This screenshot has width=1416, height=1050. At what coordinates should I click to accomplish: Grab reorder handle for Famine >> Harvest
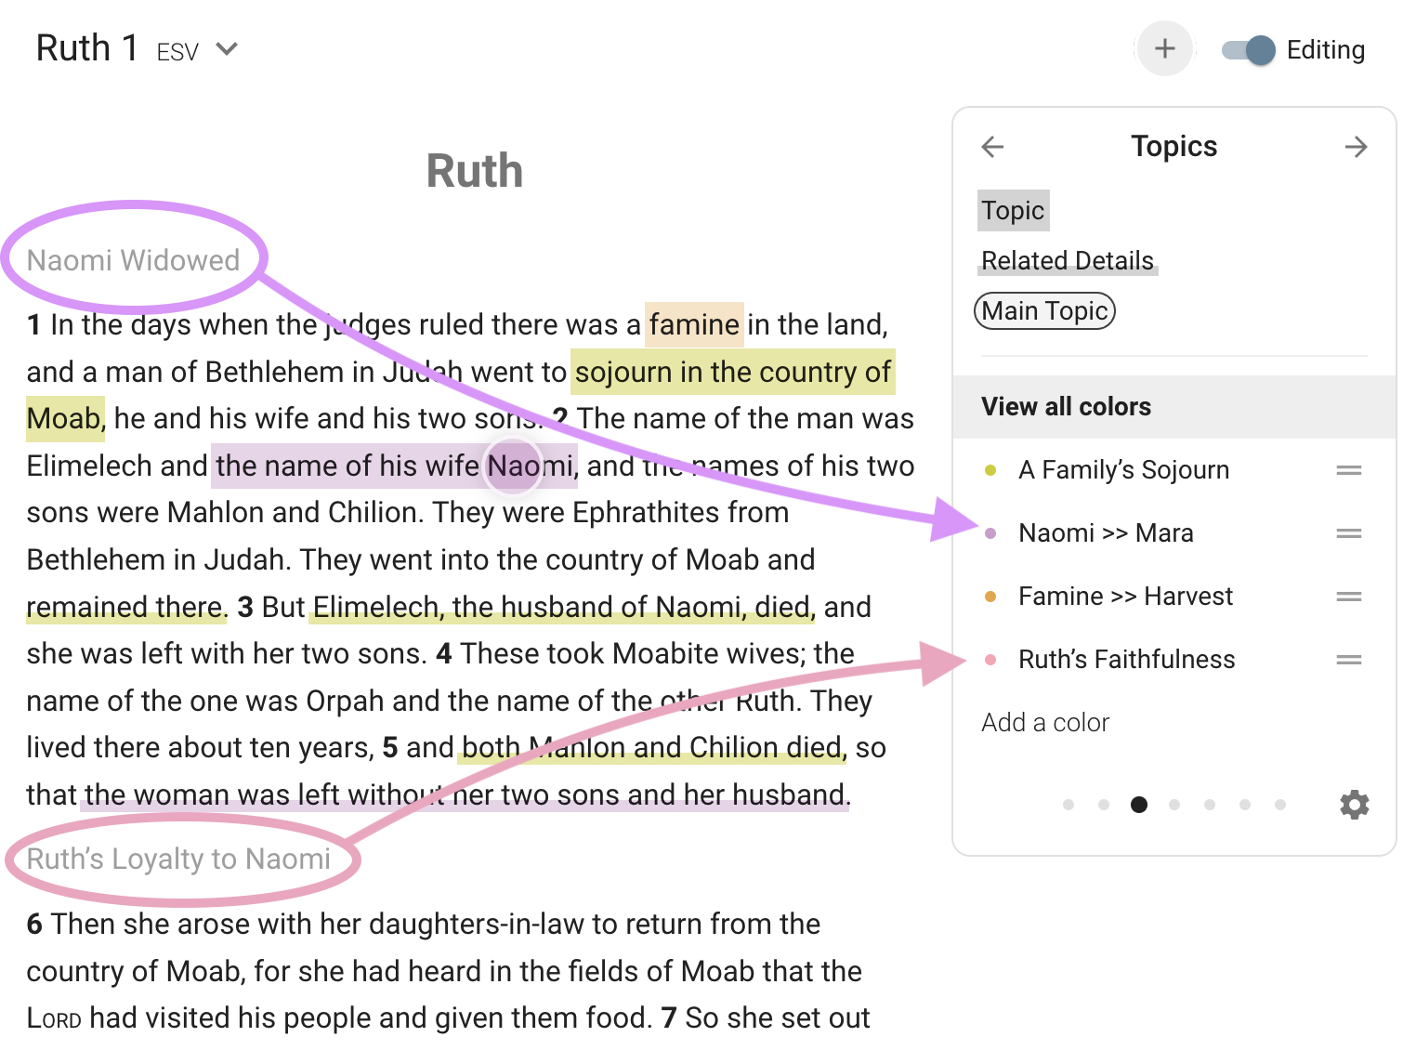pos(1348,597)
